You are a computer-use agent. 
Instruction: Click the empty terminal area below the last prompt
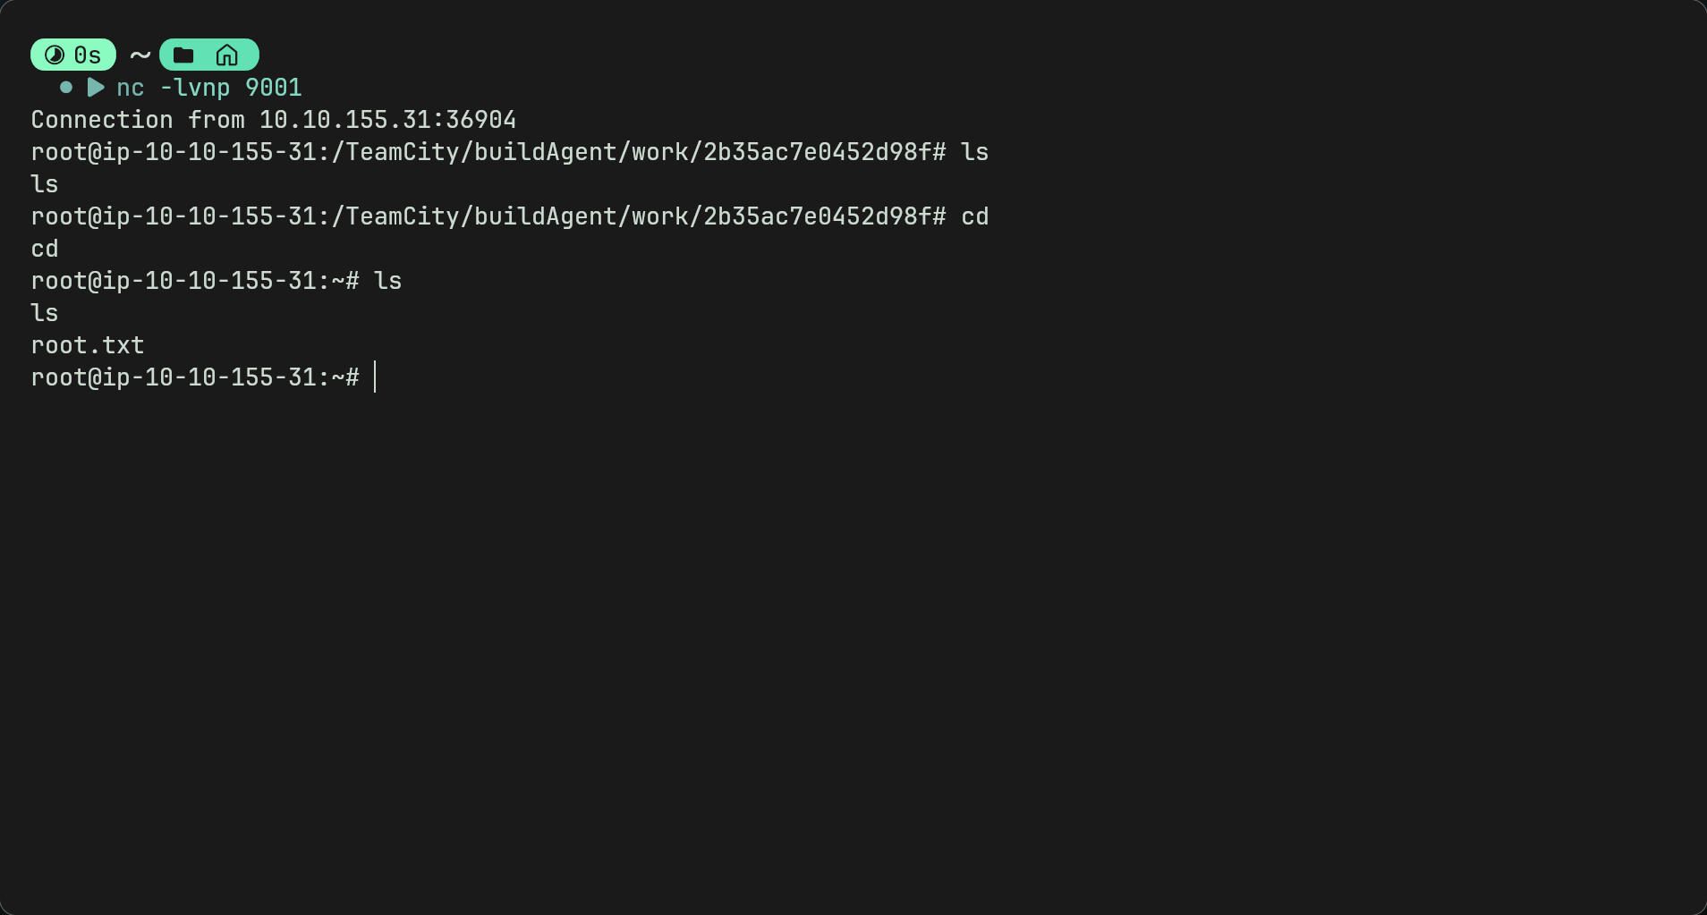(x=853, y=653)
